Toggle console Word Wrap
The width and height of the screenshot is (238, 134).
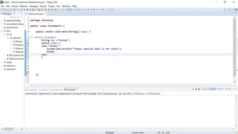pyautogui.click(x=209, y=89)
